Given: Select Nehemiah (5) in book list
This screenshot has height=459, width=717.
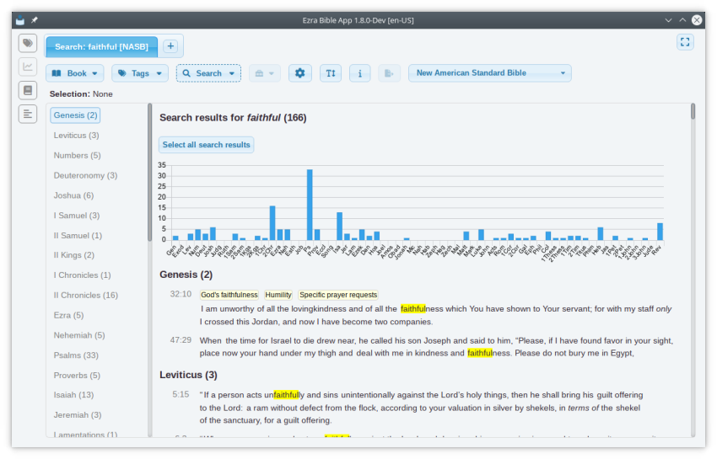Looking at the screenshot, I should [79, 335].
